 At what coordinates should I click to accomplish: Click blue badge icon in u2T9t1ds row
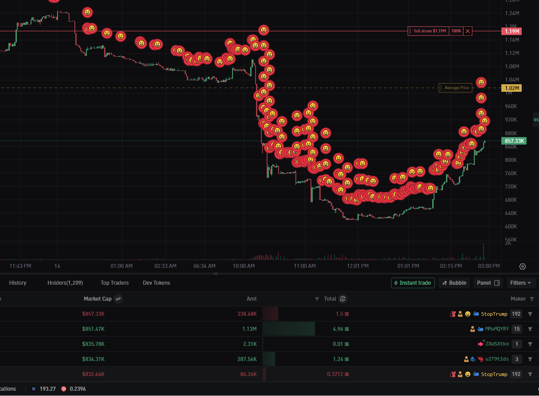pyautogui.click(x=473, y=359)
